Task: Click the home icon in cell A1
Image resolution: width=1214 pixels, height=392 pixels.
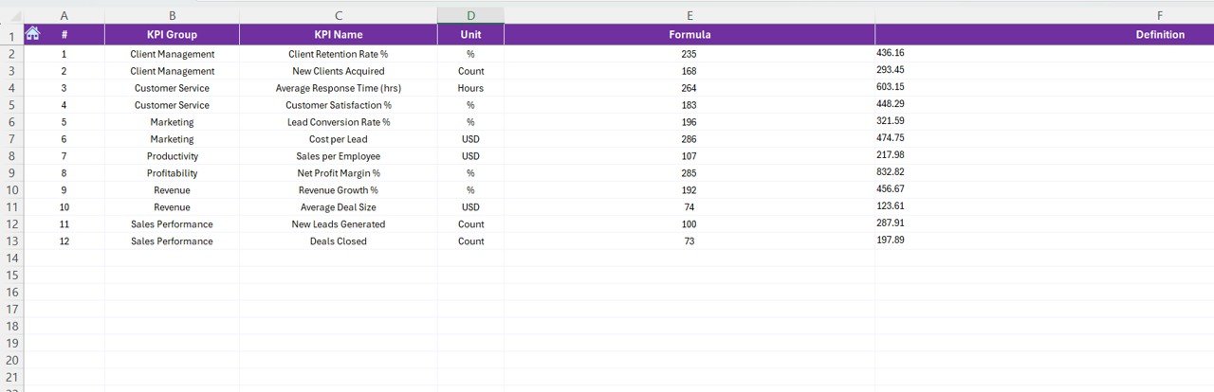Action: pyautogui.click(x=32, y=34)
